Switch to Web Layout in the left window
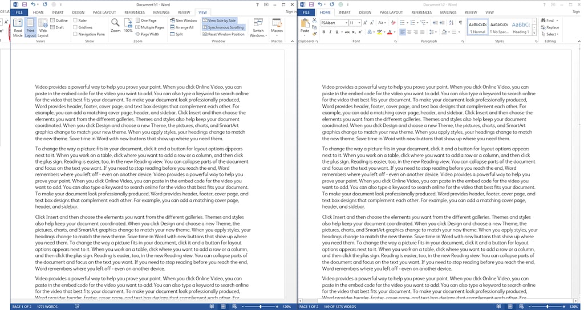Viewport: 584px width, 310px height. click(43, 28)
